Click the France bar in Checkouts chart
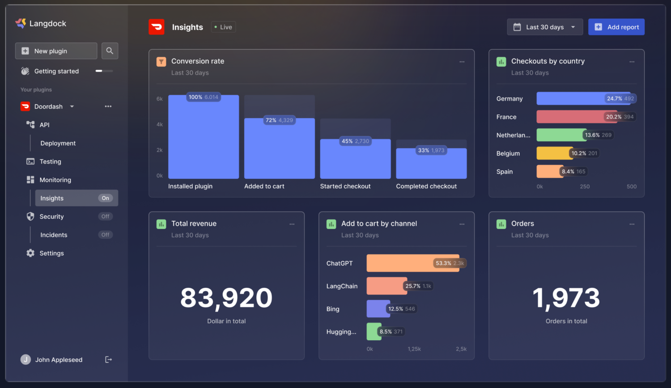 [x=577, y=117]
